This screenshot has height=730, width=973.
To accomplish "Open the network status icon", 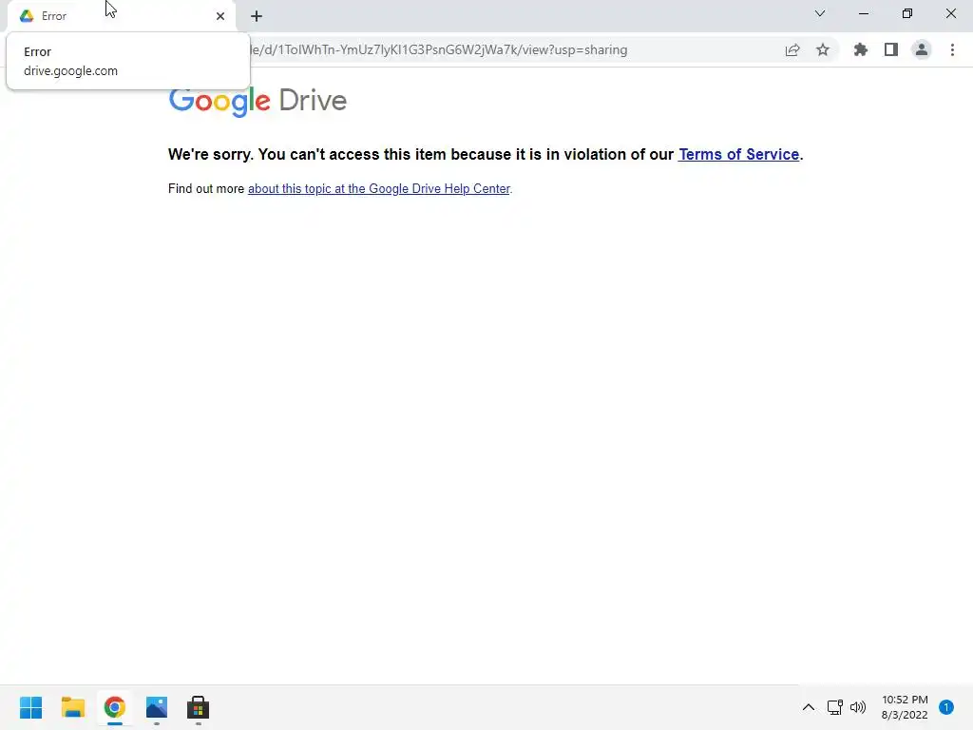I will click(835, 707).
